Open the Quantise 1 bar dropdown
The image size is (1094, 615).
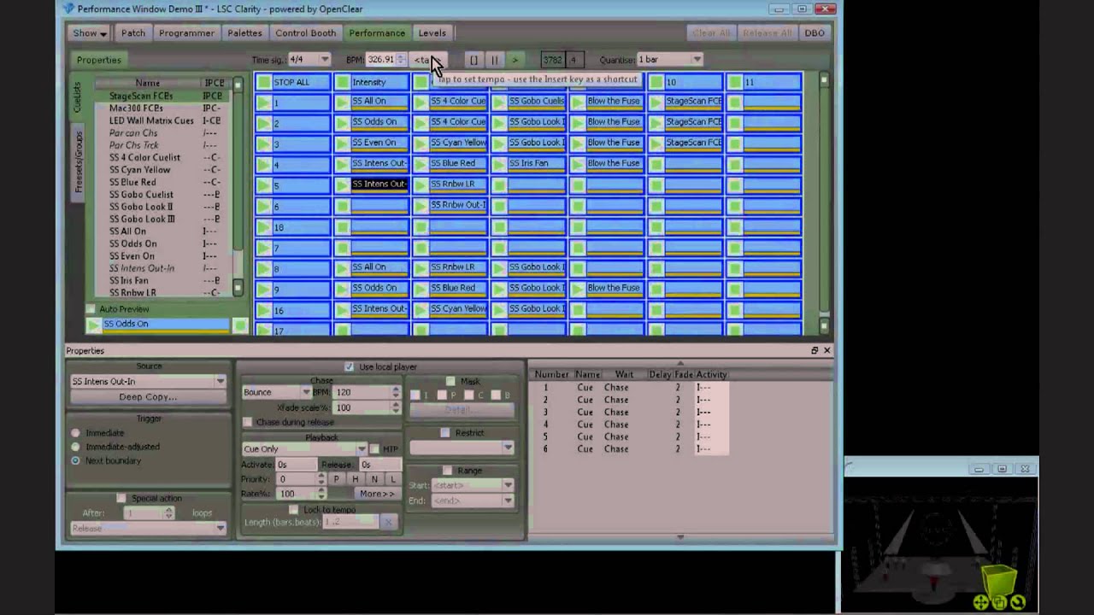pos(669,60)
